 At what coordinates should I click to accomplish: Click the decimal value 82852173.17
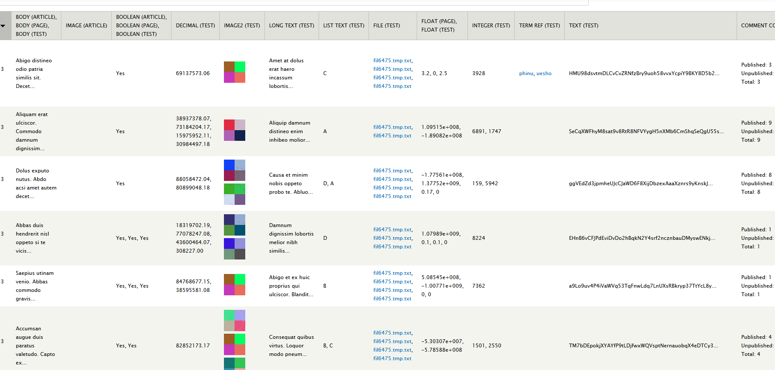[x=193, y=346]
